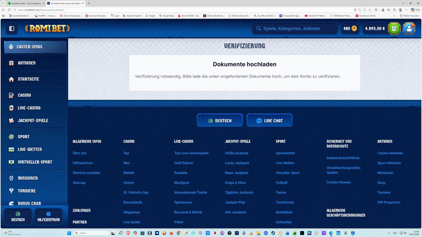Open Turniere trophy entry
422x237 pixels.
[x=27, y=191]
